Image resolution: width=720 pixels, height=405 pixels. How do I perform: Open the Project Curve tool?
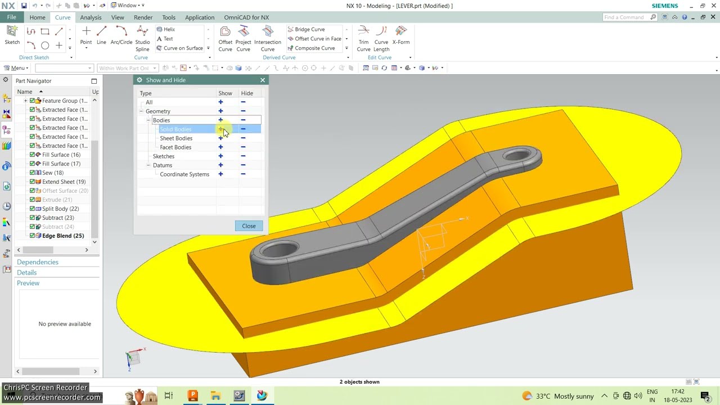point(244,39)
